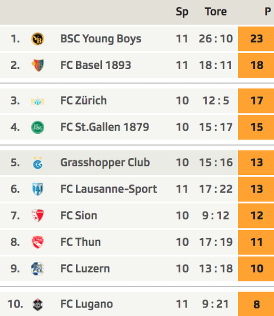Select FC Zürich's 12 : 5 goals cell

[x=216, y=101]
